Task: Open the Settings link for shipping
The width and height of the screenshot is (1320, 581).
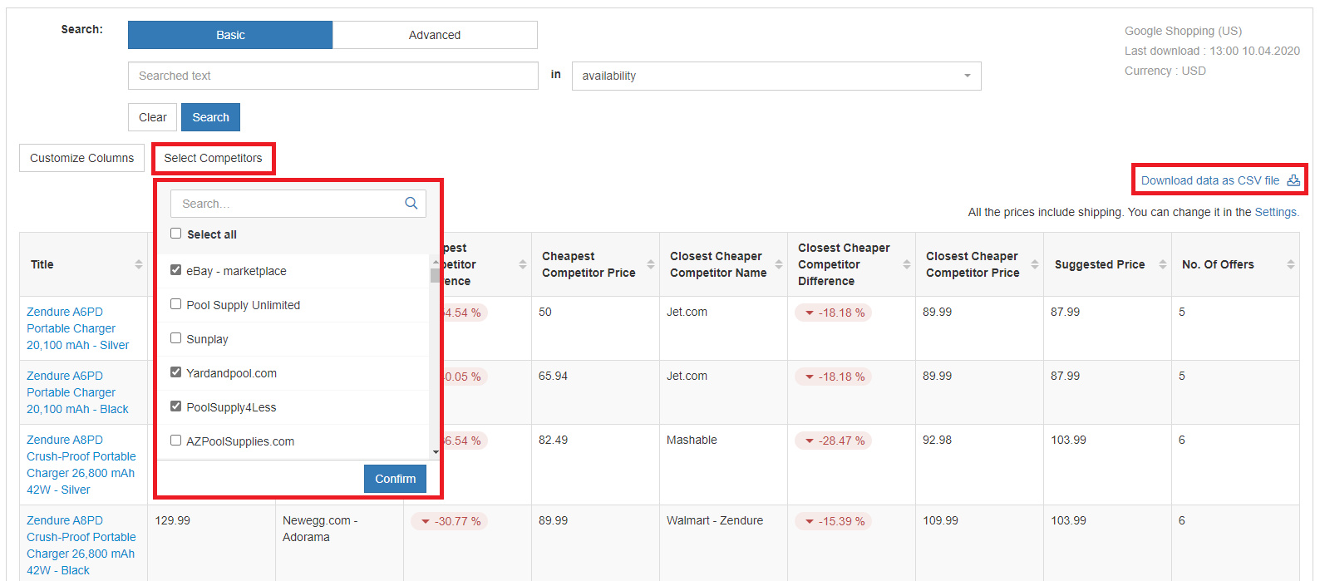Action: pyautogui.click(x=1275, y=212)
